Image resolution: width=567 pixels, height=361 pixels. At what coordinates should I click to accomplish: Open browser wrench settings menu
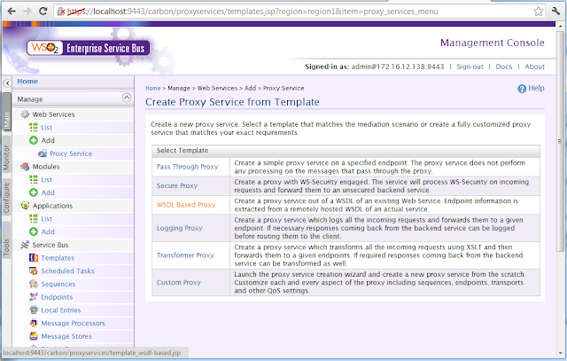(556, 12)
